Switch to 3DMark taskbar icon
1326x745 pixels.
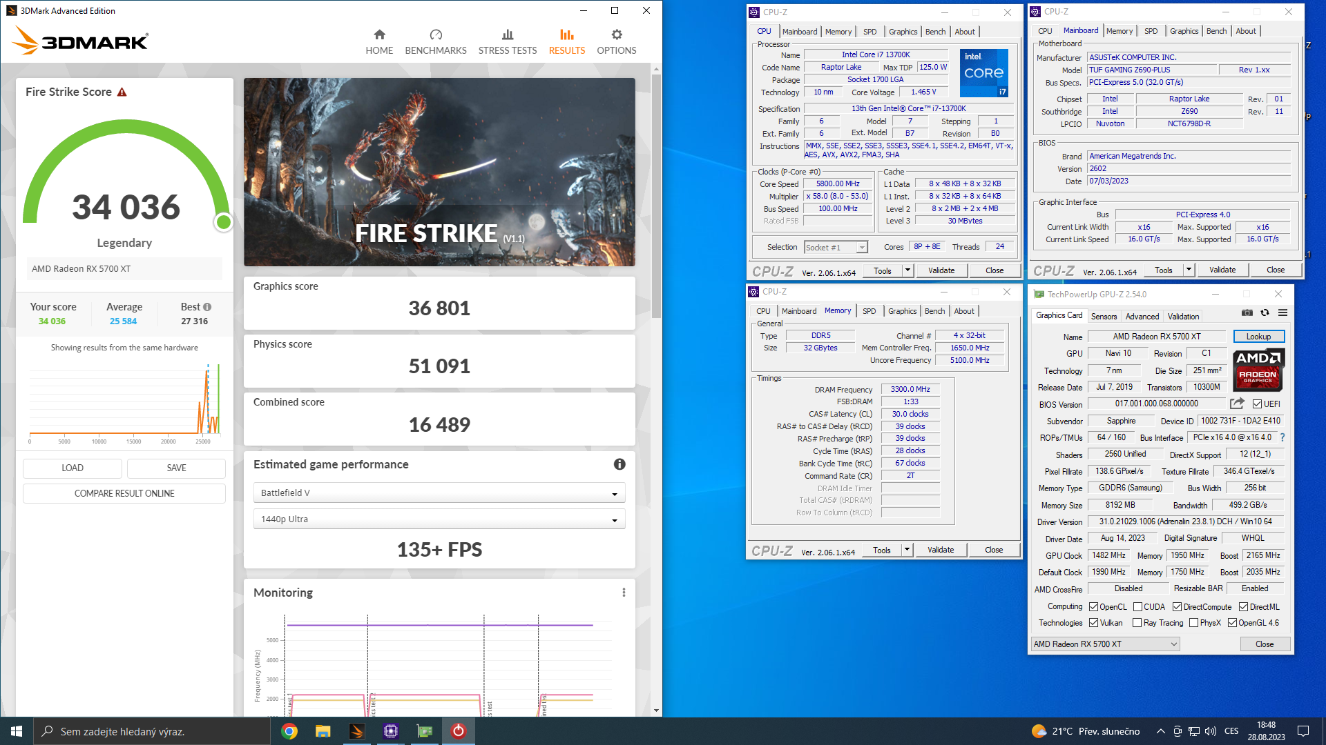(356, 731)
